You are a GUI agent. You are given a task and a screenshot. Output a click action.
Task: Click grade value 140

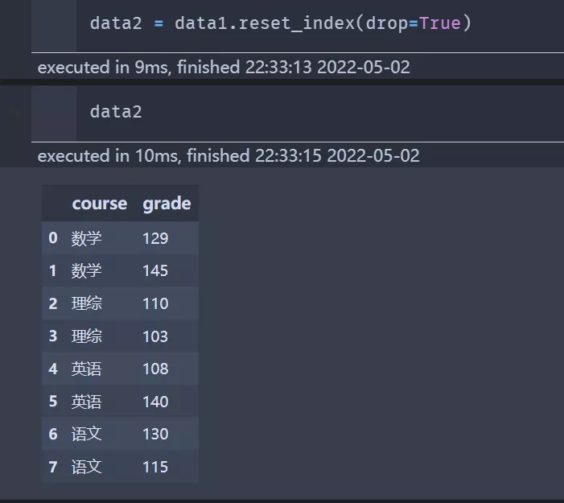pos(155,401)
